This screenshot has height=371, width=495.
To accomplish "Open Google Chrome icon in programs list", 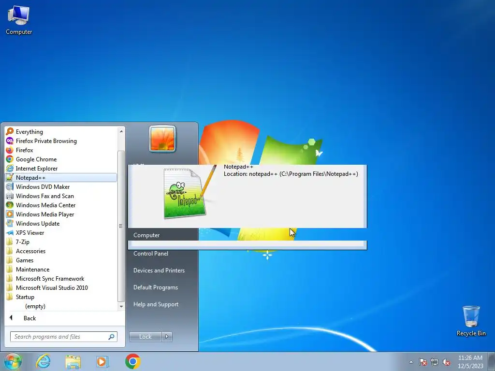I will (x=10, y=159).
